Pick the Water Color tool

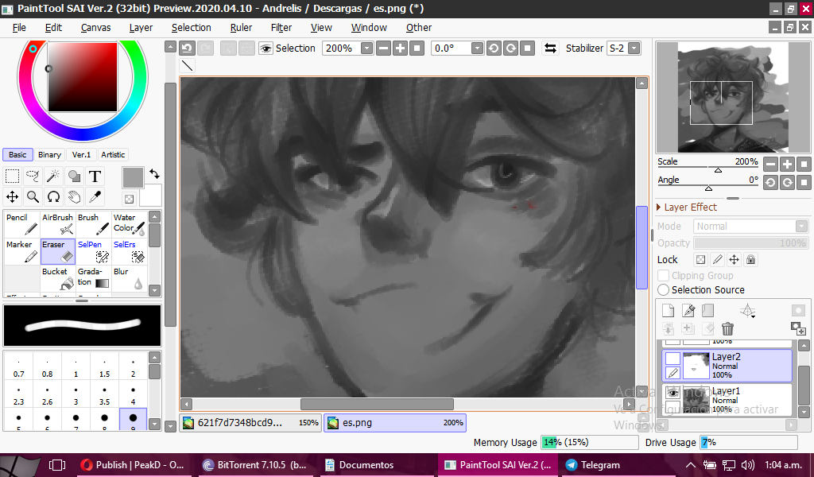(130, 224)
